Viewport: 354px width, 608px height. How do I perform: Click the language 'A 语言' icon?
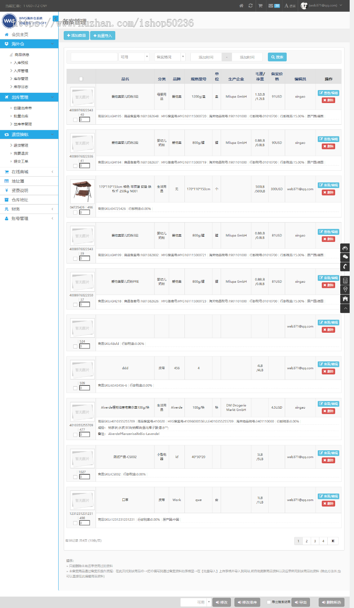coord(290,6)
